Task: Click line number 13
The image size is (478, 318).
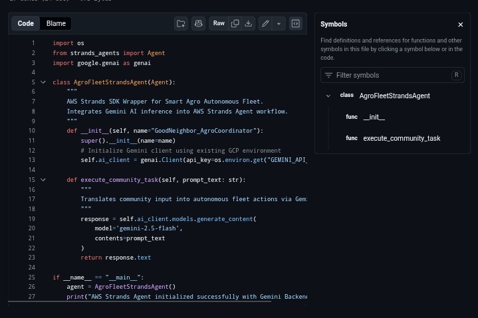Action: tap(32, 160)
